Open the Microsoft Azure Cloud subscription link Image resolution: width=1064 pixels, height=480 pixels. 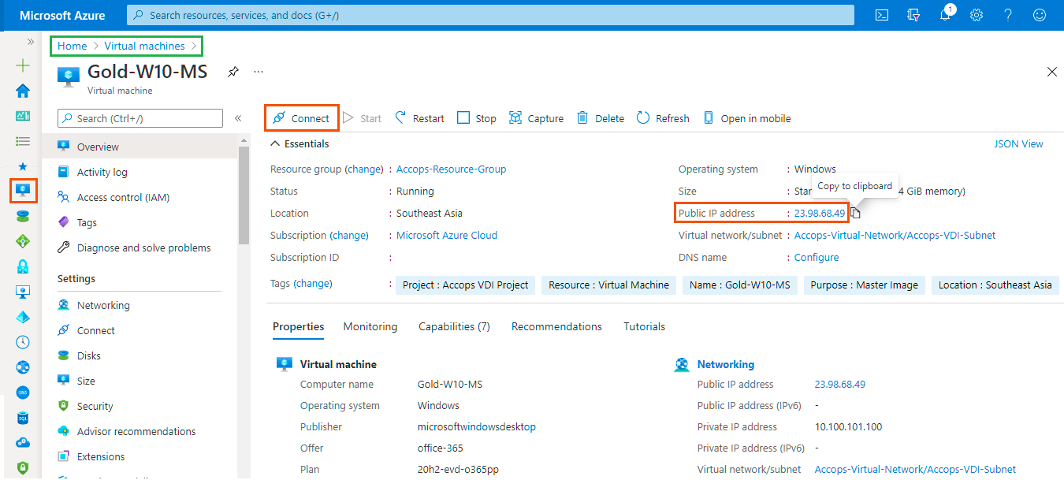tap(447, 235)
